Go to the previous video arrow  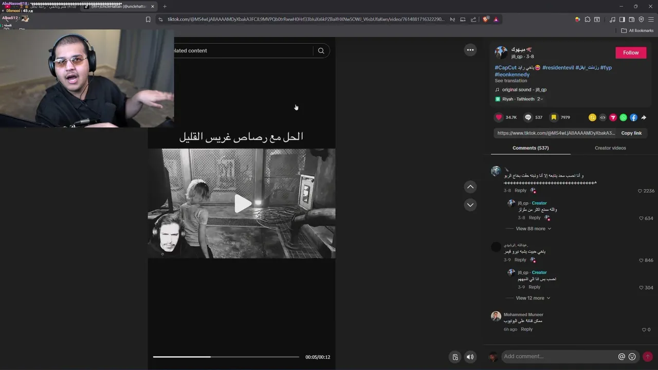pos(470,187)
